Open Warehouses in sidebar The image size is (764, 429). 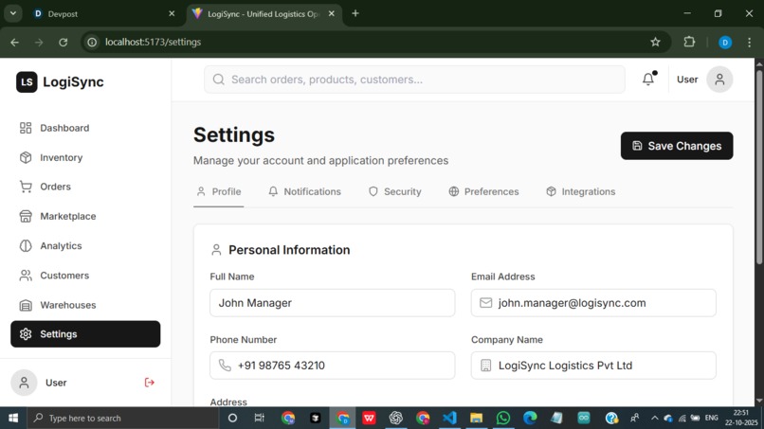(x=85, y=305)
